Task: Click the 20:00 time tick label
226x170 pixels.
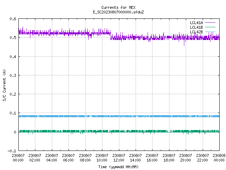Action: [x=186, y=160]
